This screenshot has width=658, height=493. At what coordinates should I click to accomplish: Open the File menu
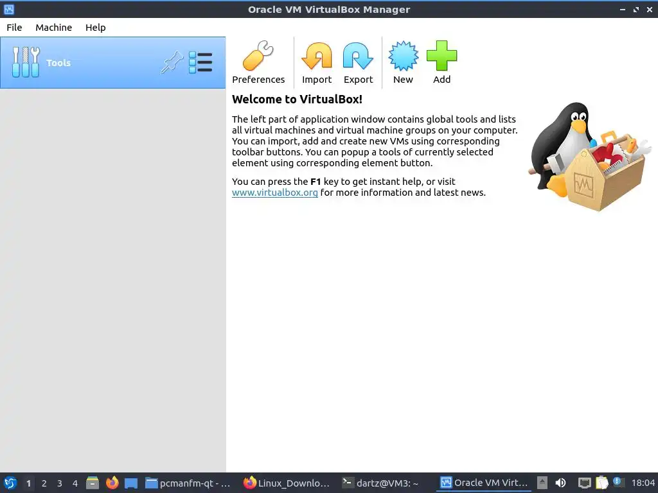pyautogui.click(x=14, y=27)
